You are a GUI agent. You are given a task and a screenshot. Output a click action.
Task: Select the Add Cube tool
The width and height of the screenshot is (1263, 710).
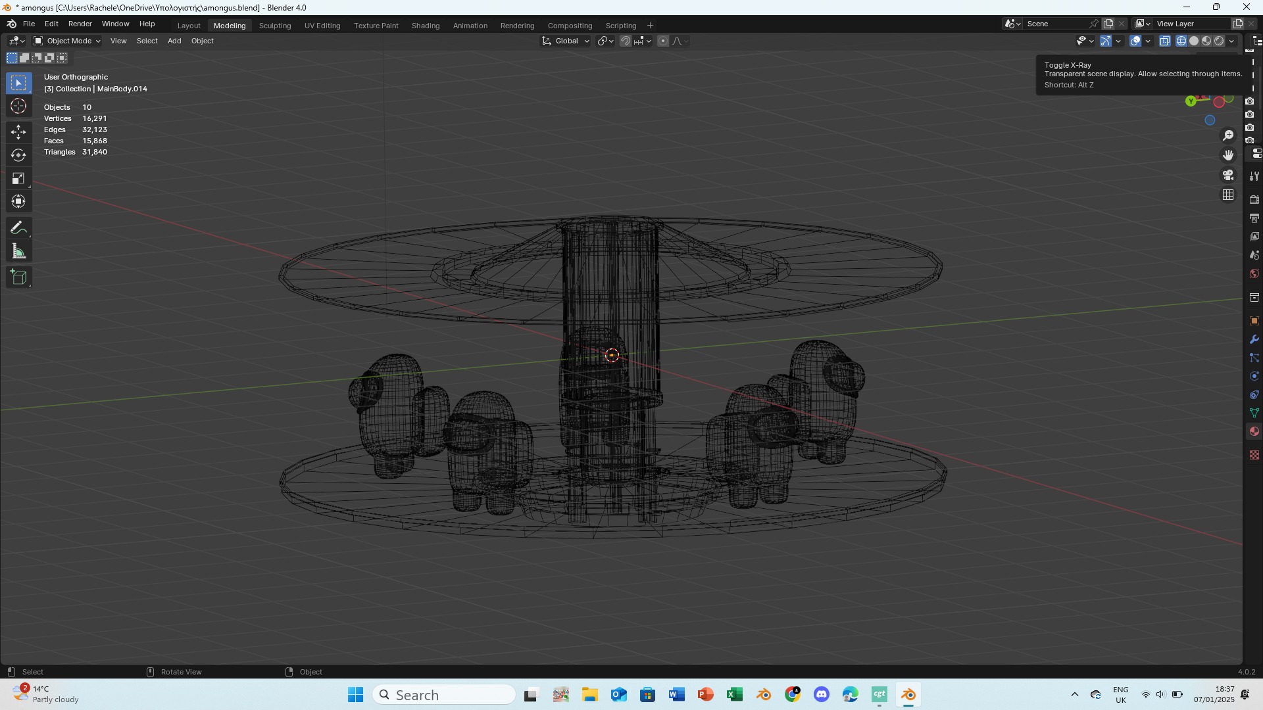tap(18, 277)
